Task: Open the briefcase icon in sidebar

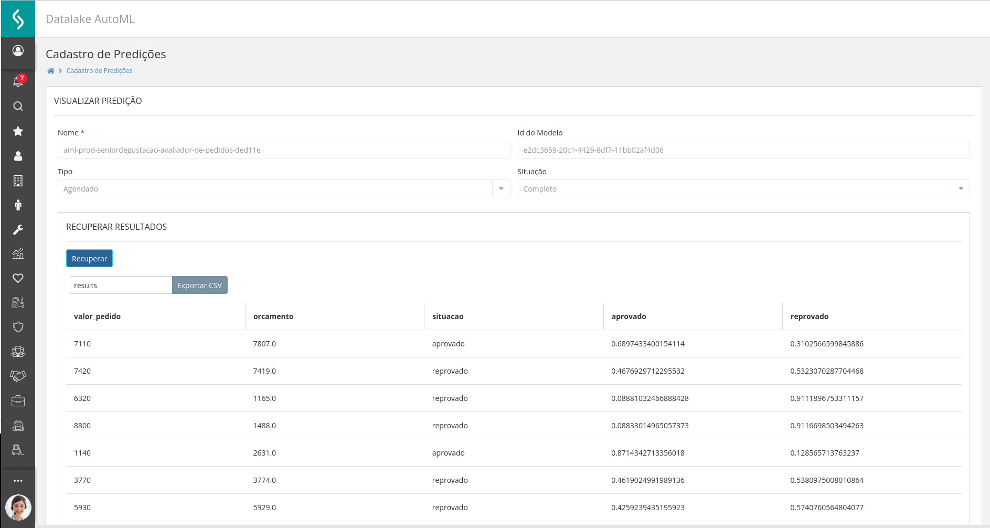Action: (x=18, y=401)
